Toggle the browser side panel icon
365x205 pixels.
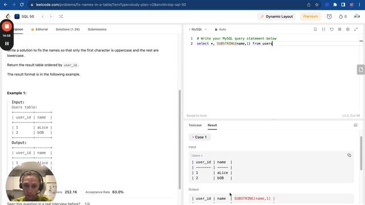point(343,5)
